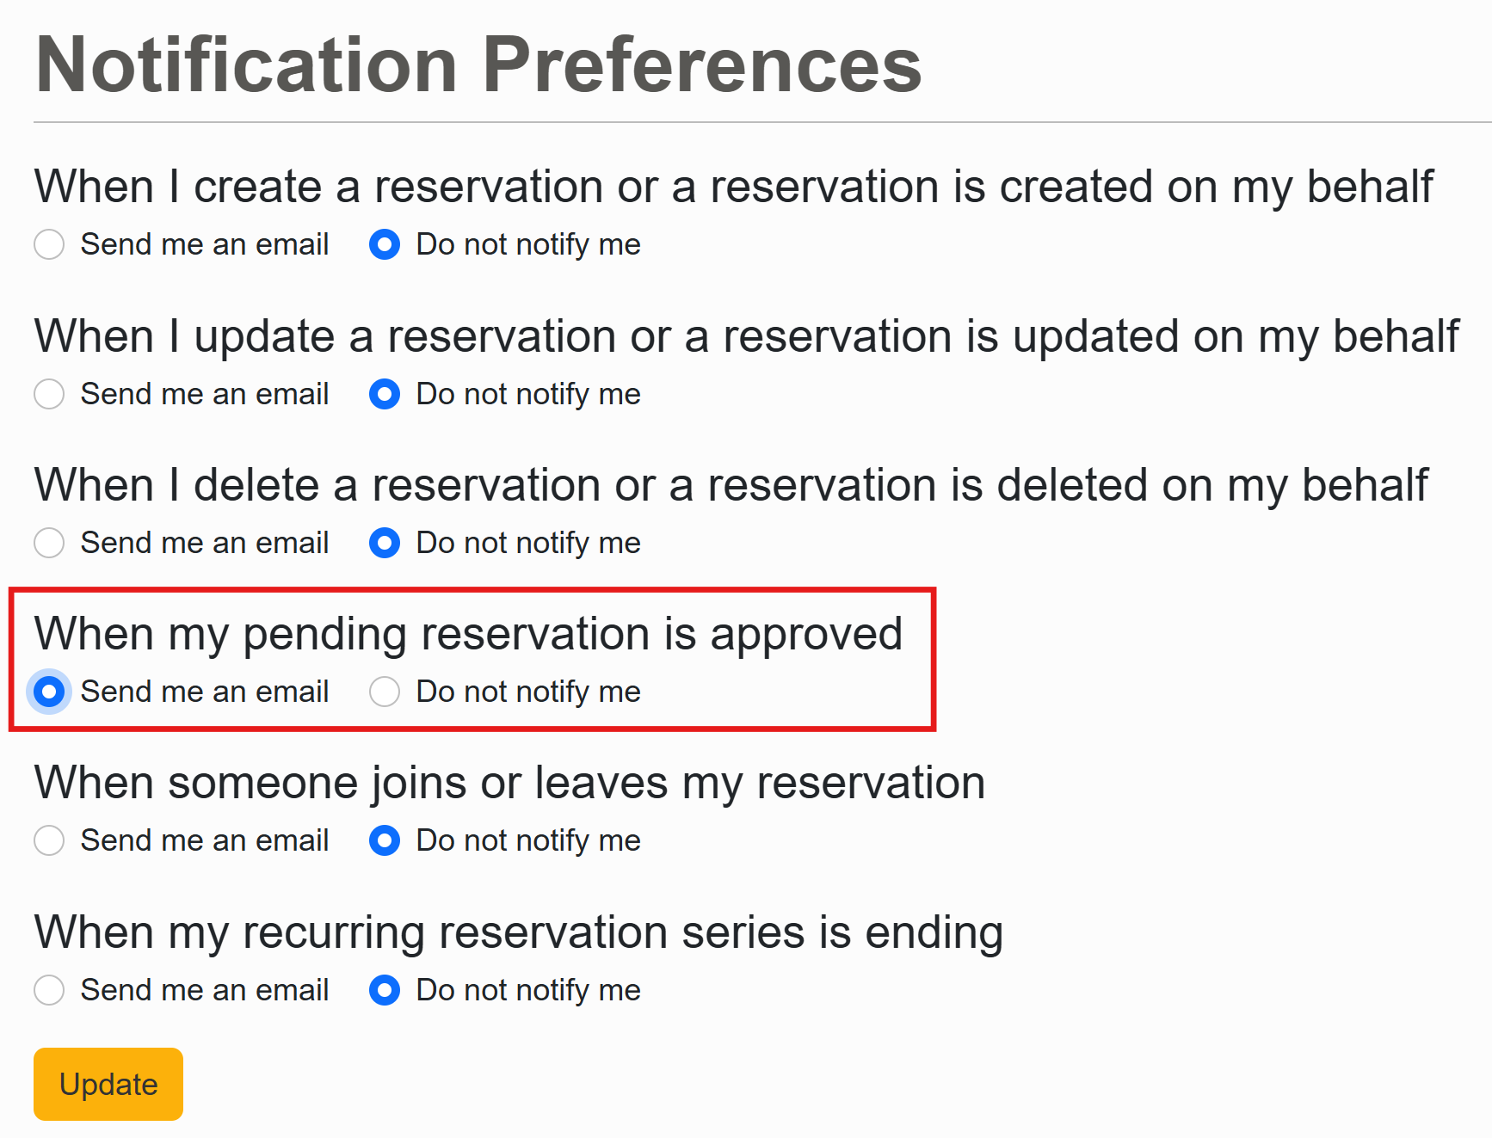Select 'Do not notify me' for recurring series ending
This screenshot has height=1138, width=1492.
click(x=385, y=990)
